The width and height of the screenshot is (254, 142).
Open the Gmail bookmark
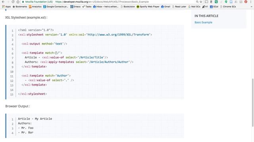165,7
